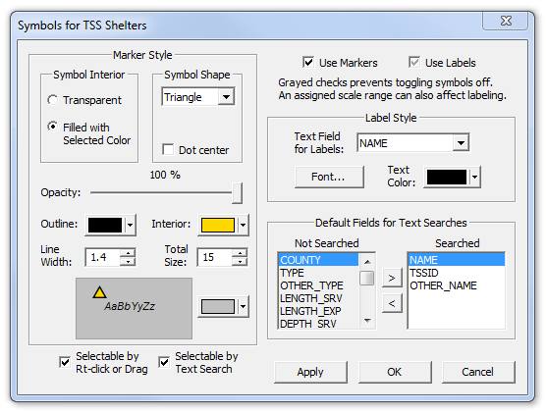Click the triangle marker preview sample
Screen dimensions: 546x413
pyautogui.click(x=99, y=292)
